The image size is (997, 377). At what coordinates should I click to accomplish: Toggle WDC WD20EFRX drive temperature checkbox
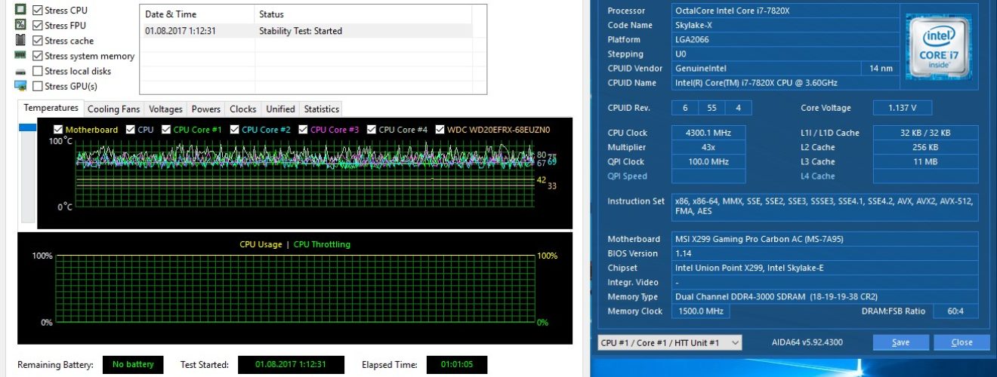pos(440,130)
